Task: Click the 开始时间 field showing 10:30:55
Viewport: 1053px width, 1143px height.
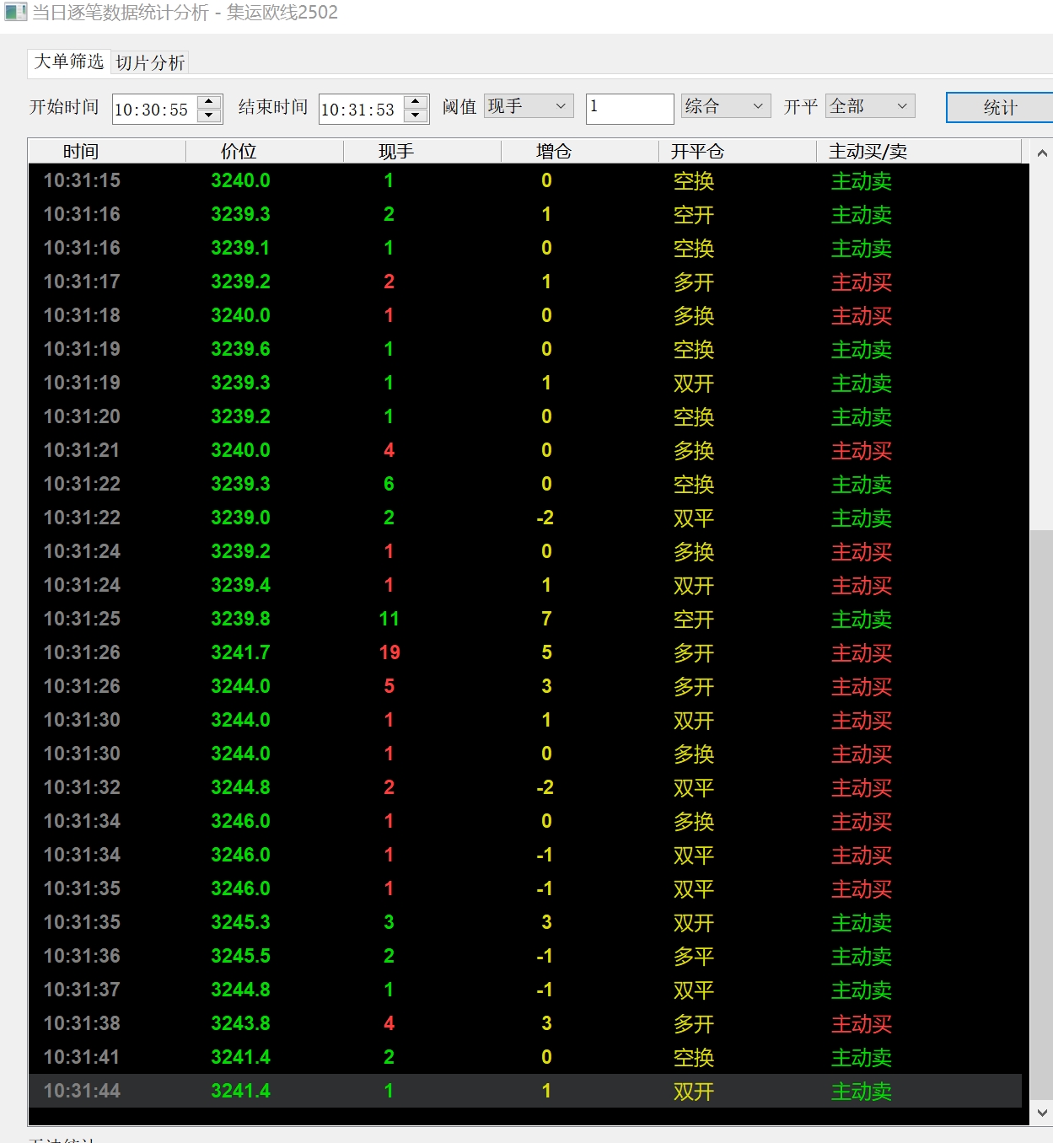Action: (x=154, y=109)
